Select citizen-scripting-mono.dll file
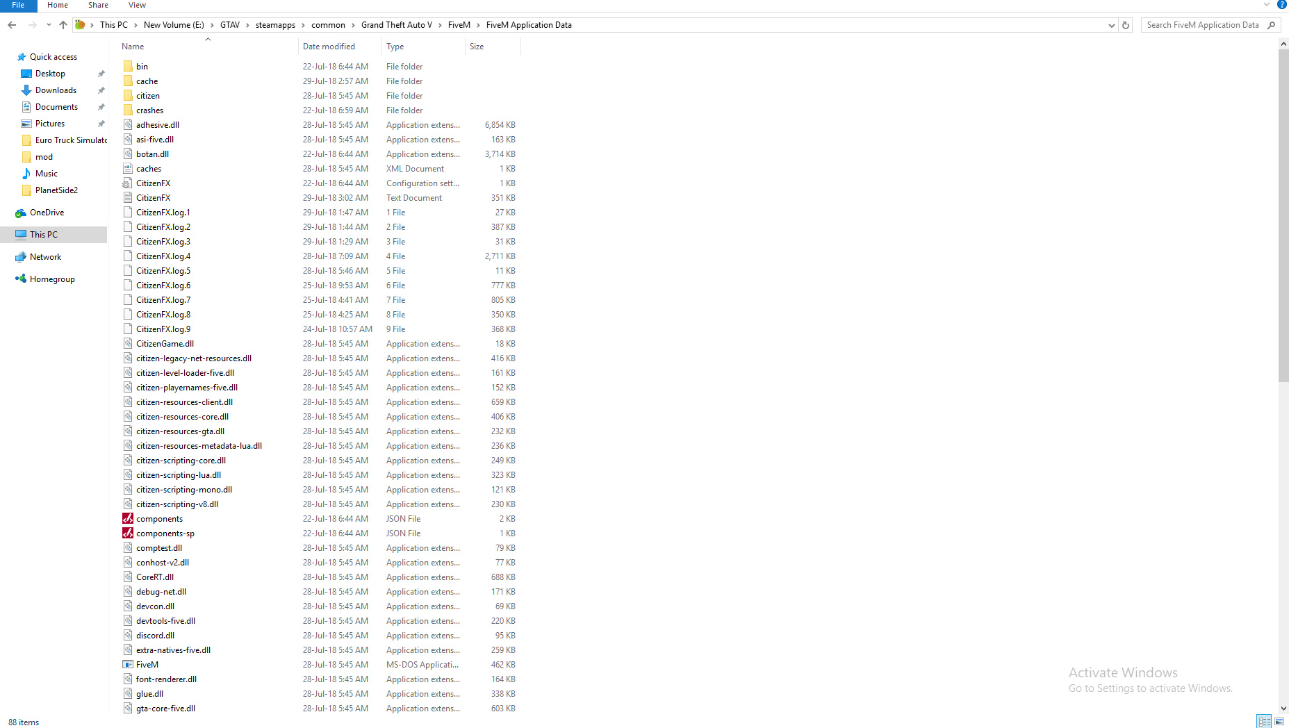The height and width of the screenshot is (728, 1289). [x=184, y=490]
